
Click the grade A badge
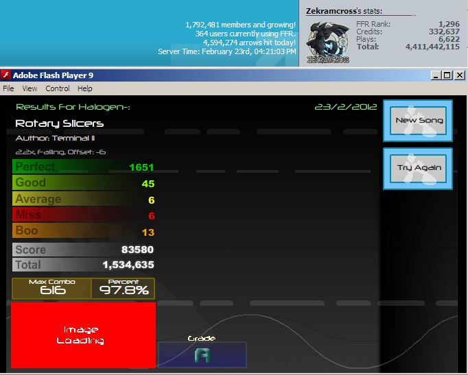[202, 354]
